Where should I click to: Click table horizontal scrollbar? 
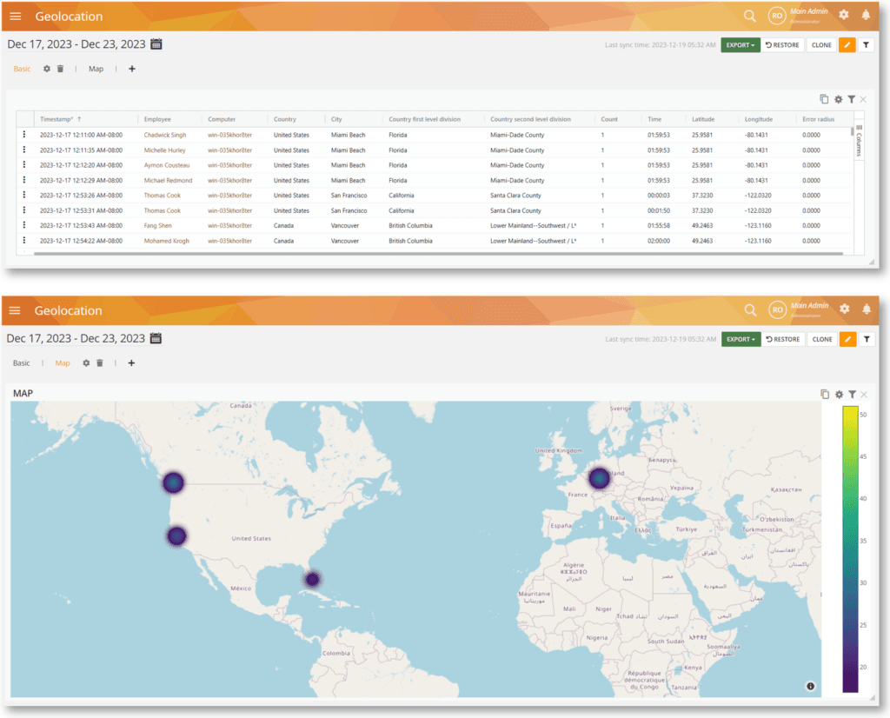438,254
